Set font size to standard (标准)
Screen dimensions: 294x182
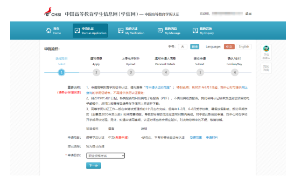pyautogui.click(x=195, y=47)
